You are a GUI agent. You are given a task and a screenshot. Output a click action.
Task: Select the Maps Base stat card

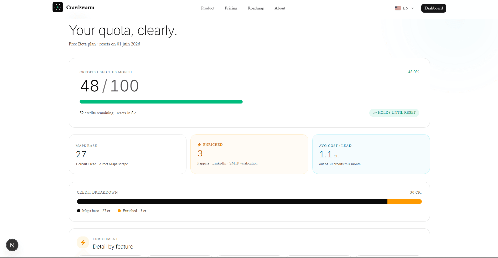[x=128, y=154]
